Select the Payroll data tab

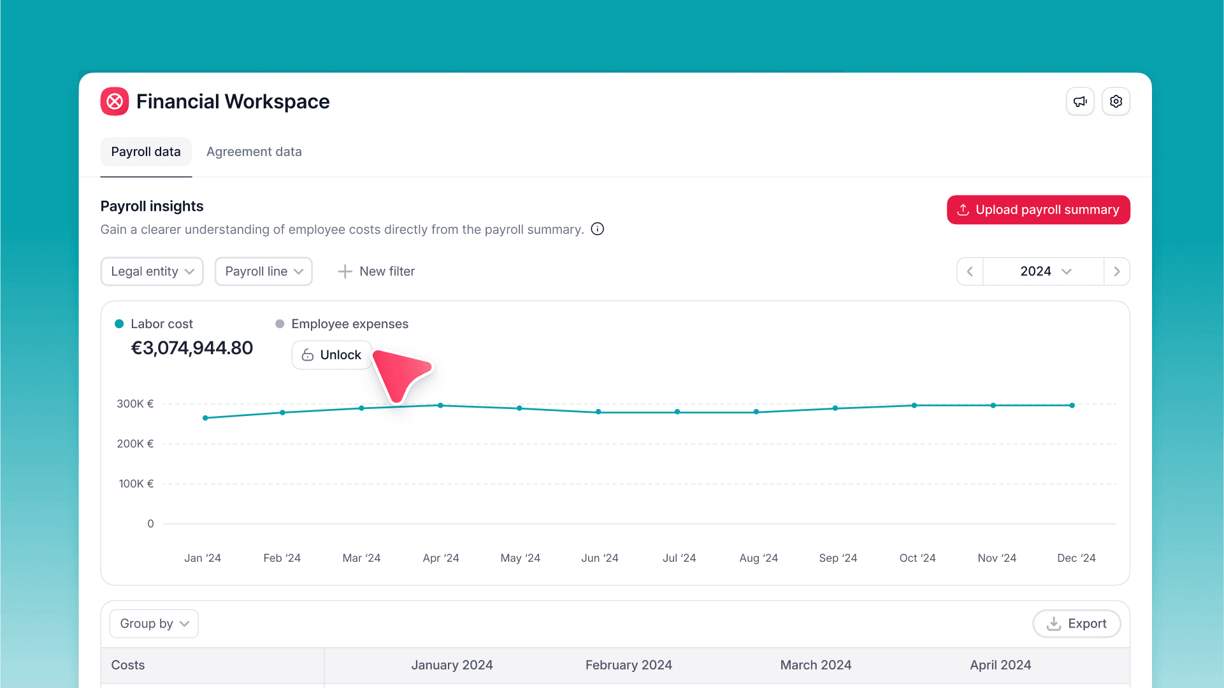point(146,152)
